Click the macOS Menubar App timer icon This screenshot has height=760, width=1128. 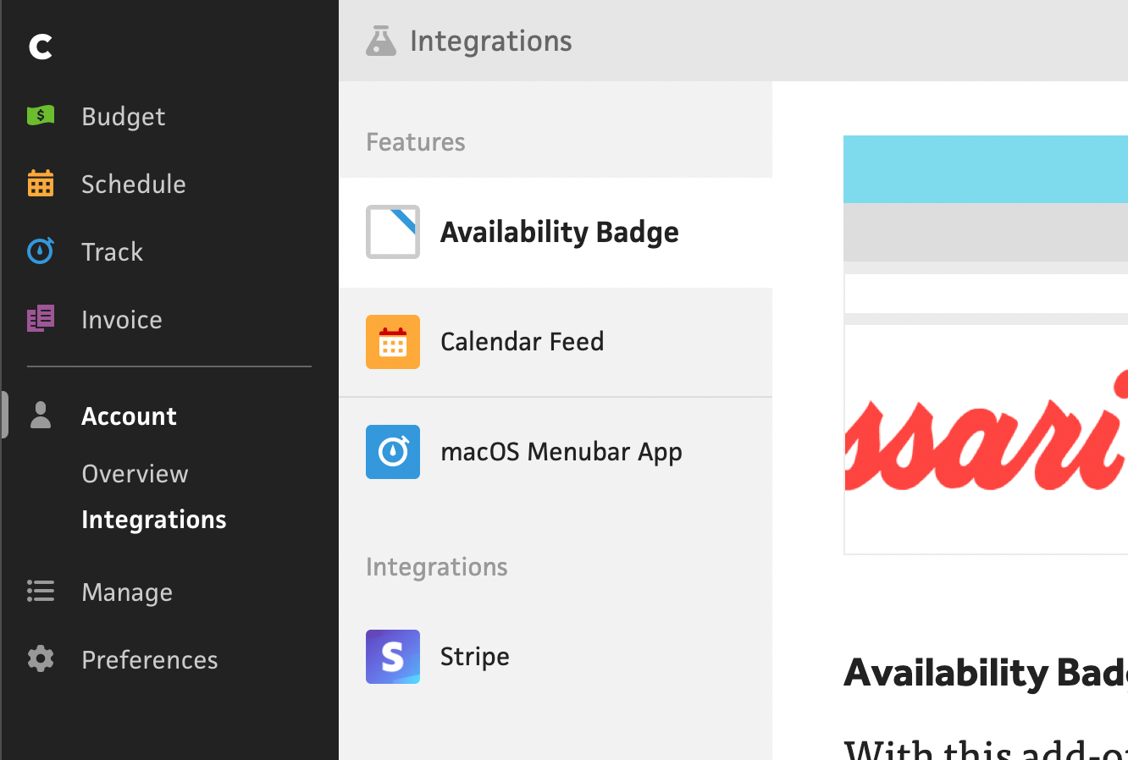(393, 452)
